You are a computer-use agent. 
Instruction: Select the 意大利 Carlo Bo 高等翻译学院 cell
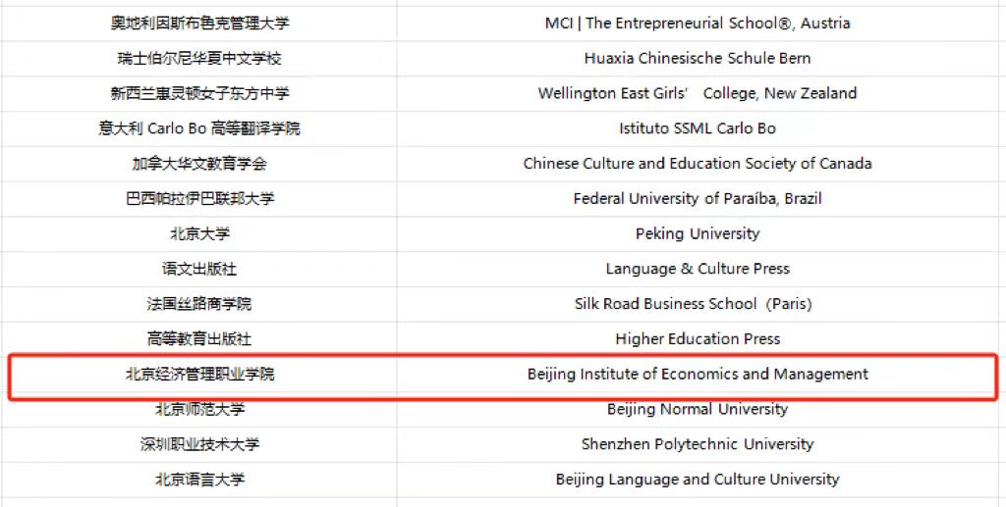(x=199, y=128)
